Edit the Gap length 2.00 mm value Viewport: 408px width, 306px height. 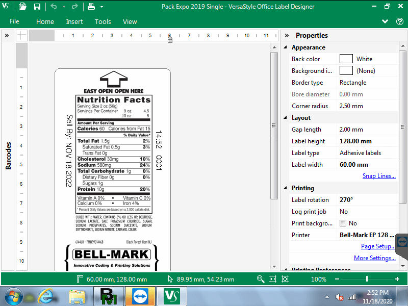point(367,130)
